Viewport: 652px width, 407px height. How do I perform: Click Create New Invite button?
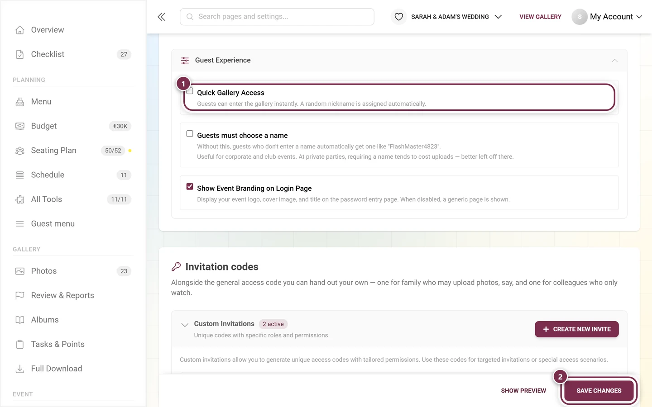(577, 329)
